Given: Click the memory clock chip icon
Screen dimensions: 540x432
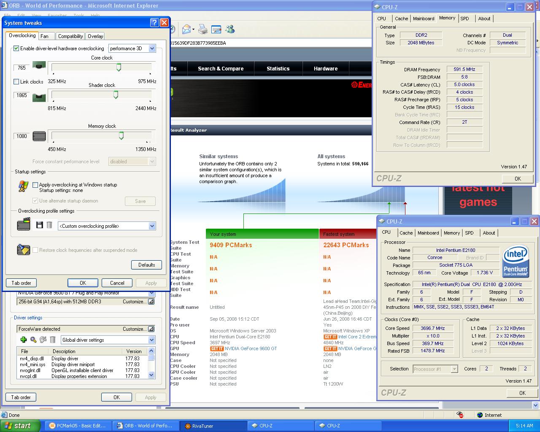Looking at the screenshot, I should coord(39,136).
